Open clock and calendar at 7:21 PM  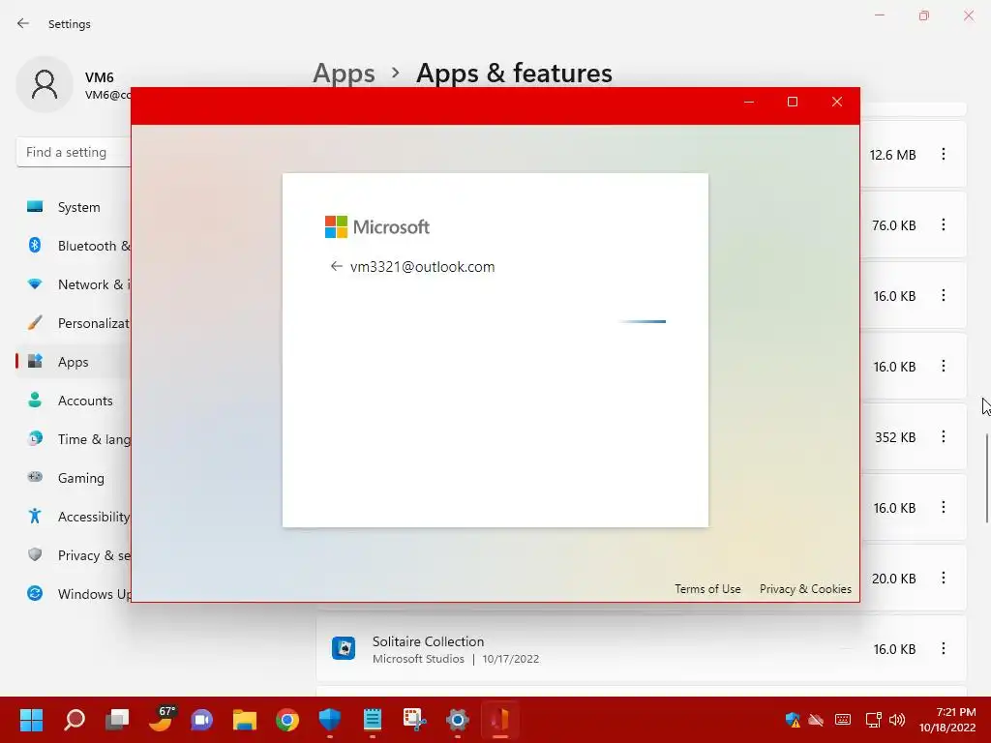click(947, 720)
